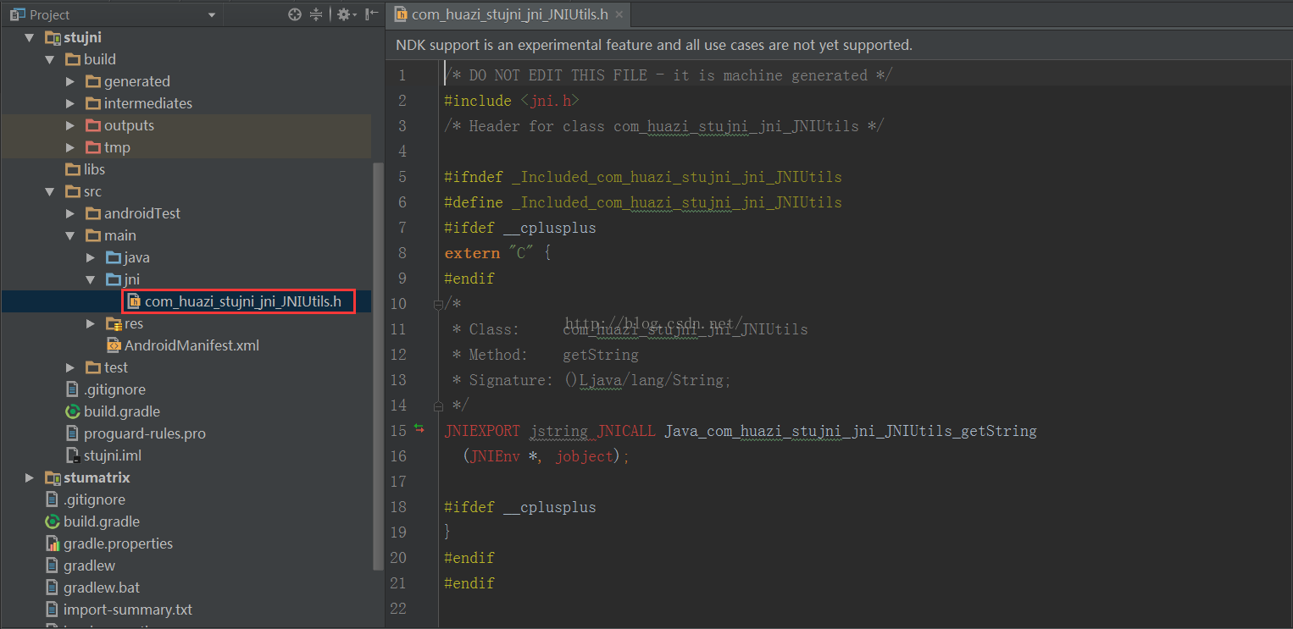Viewport: 1293px width, 629px height.
Task: Click the related-file gutter icon on line 15
Action: pos(419,430)
